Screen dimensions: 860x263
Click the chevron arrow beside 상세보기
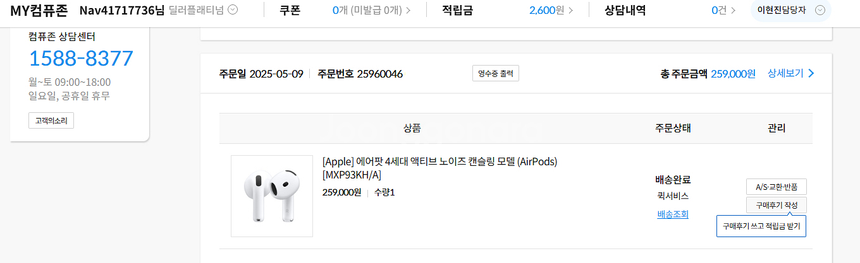point(811,73)
